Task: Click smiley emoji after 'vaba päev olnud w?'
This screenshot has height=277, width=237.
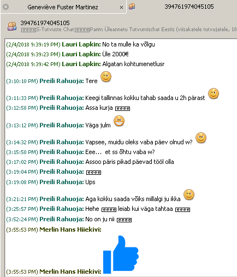Action: point(201,138)
